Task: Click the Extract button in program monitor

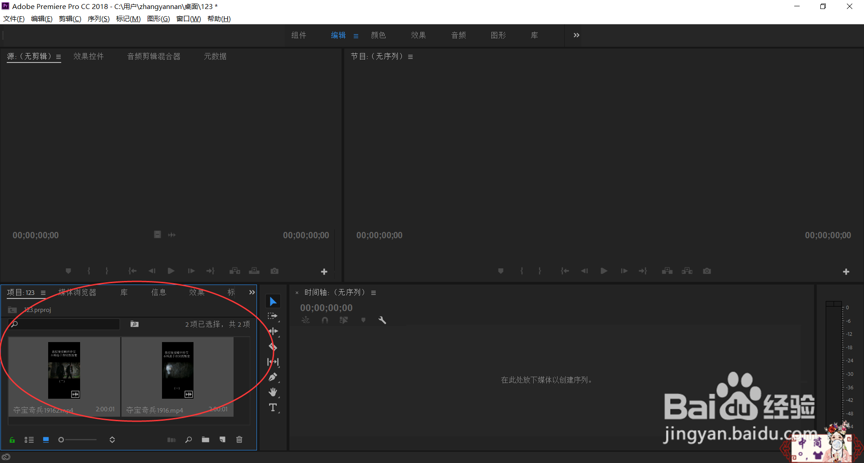Action: coord(687,271)
